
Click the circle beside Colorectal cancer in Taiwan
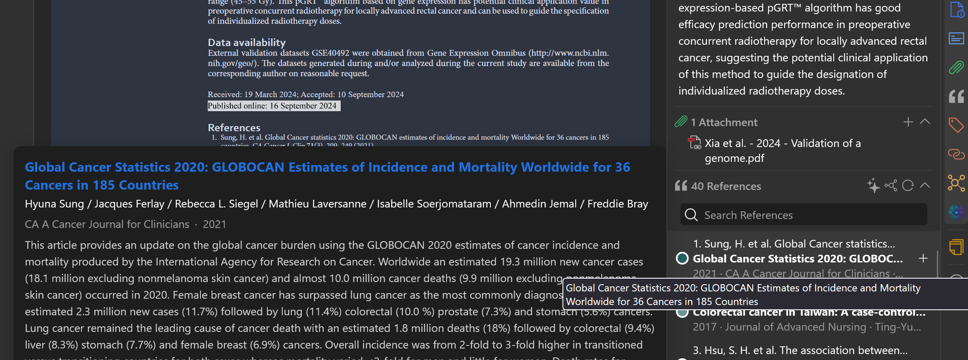(682, 312)
